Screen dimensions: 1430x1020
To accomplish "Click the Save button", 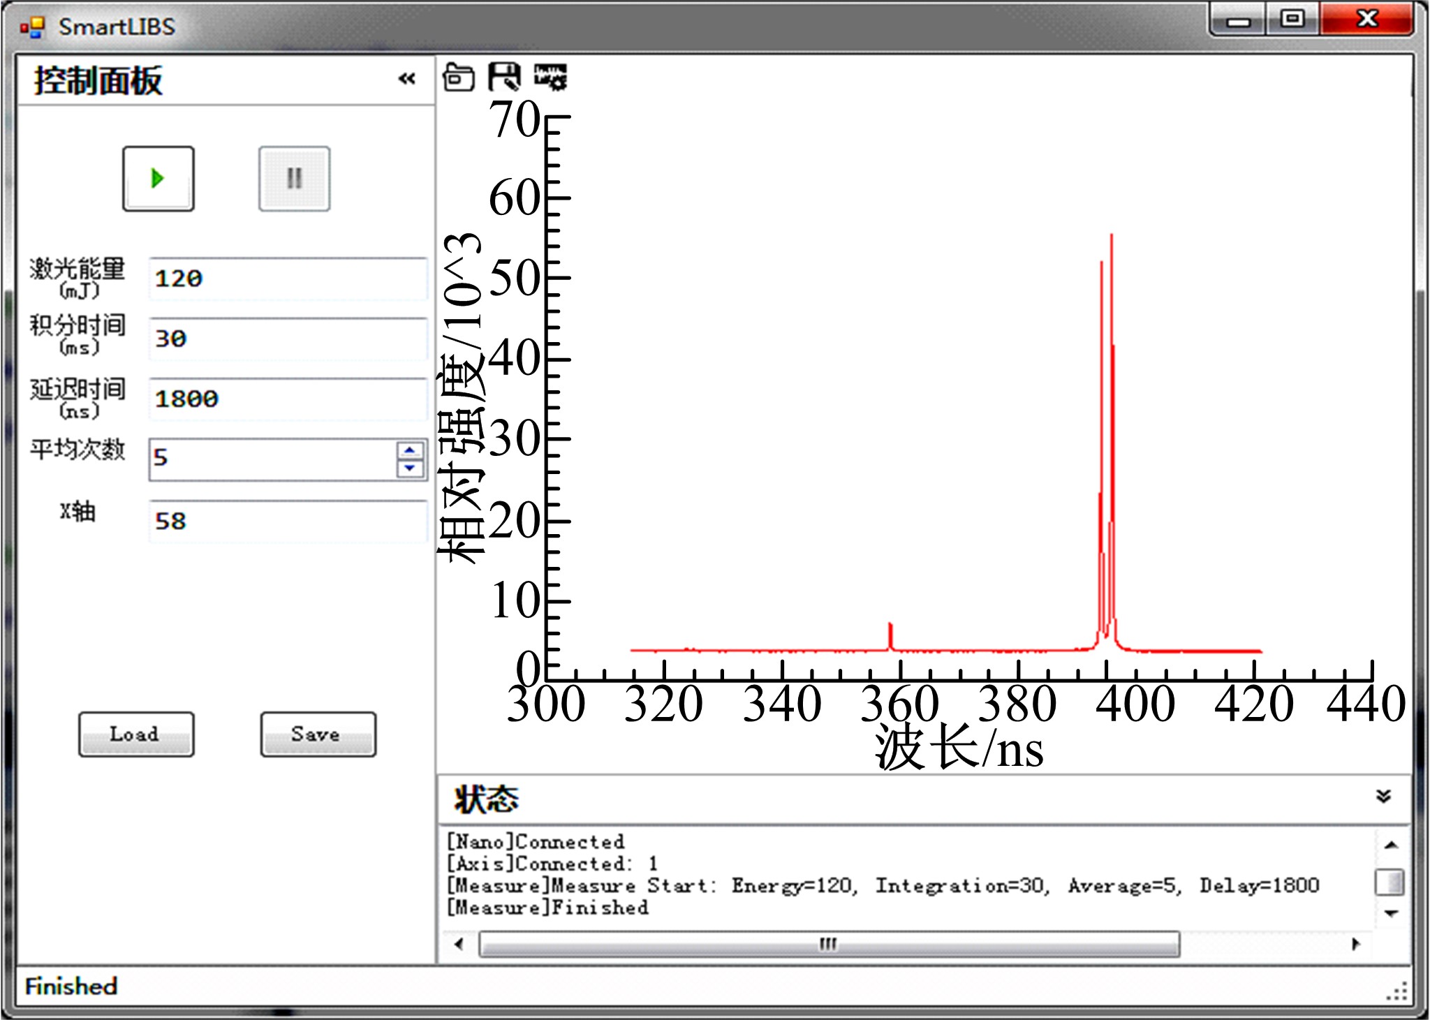I will (x=318, y=734).
